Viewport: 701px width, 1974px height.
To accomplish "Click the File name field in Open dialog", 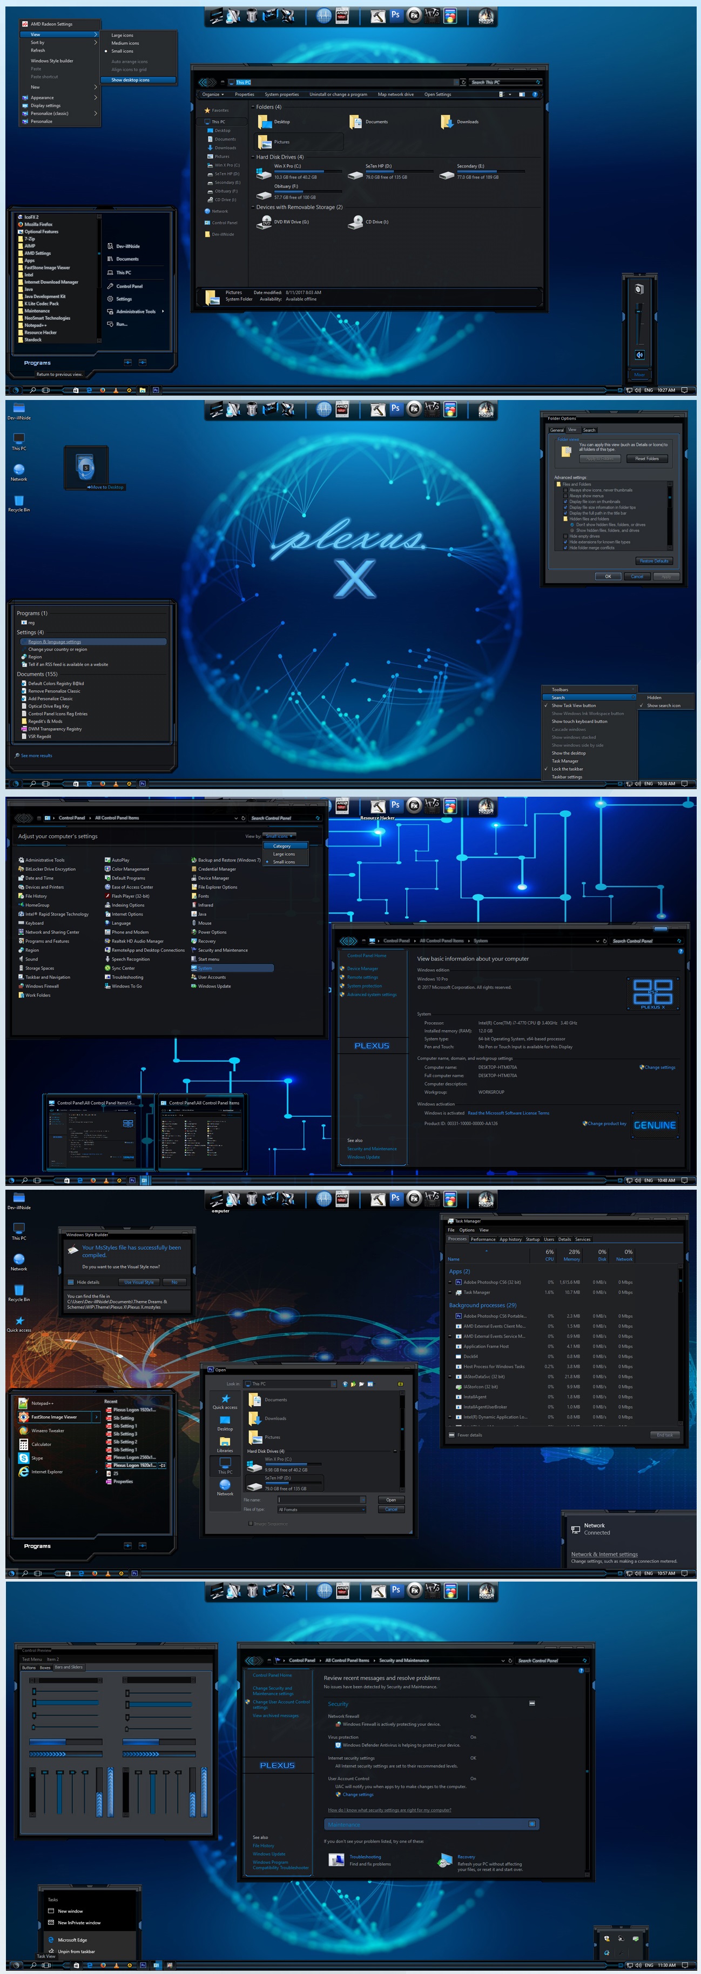I will click(x=321, y=1499).
